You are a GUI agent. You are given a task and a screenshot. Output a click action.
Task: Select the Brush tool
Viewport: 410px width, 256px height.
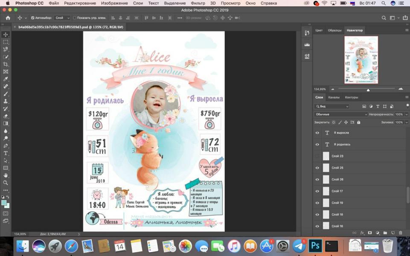click(x=6, y=94)
